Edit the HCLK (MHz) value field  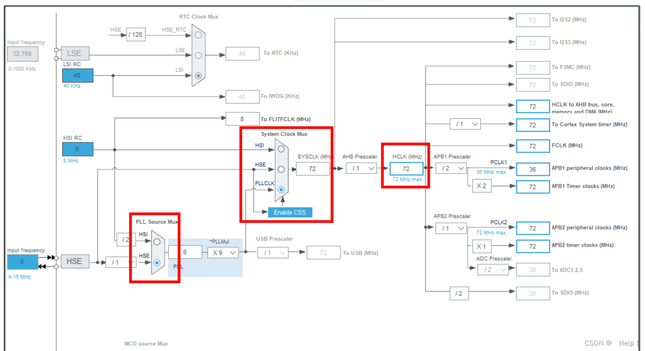(406, 169)
